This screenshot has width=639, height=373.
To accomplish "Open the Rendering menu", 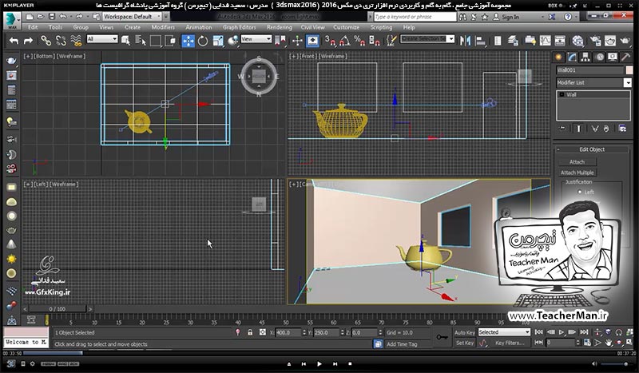I will (279, 27).
